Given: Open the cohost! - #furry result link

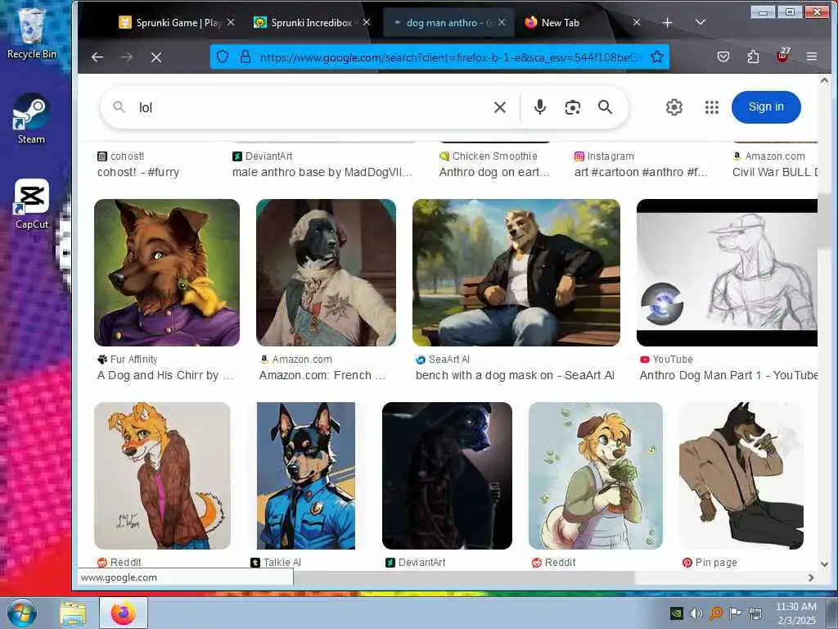Looking at the screenshot, I should [x=137, y=172].
